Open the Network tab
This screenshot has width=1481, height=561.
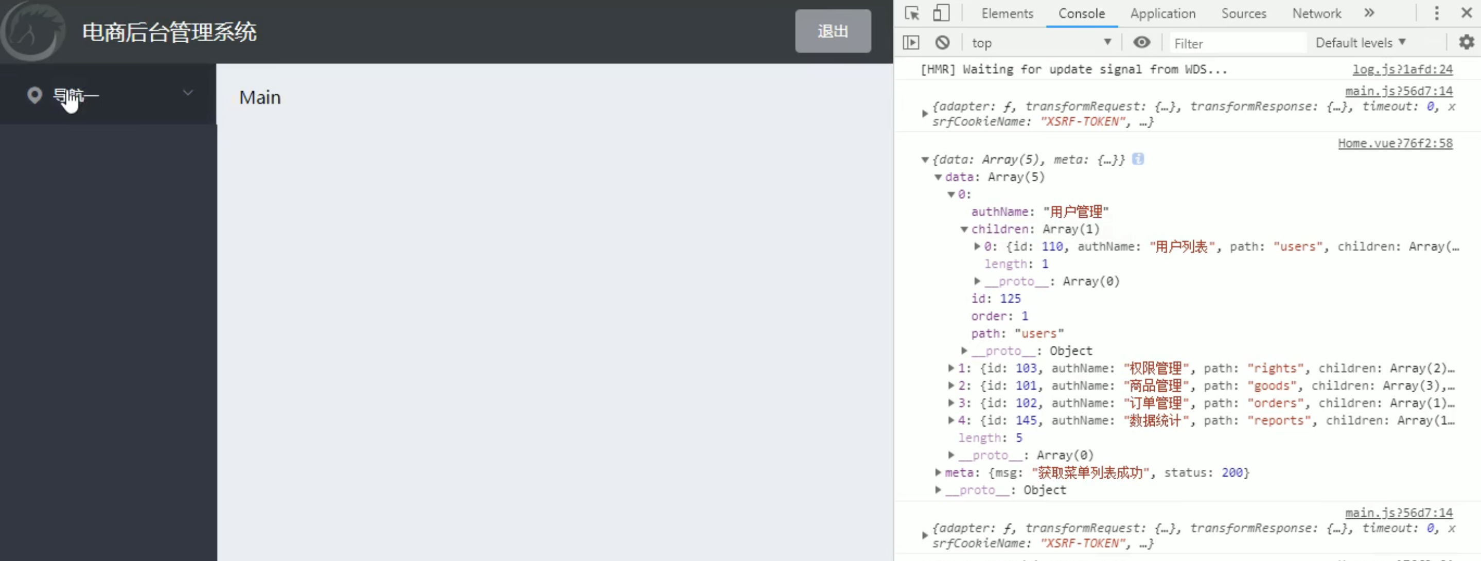coord(1316,13)
